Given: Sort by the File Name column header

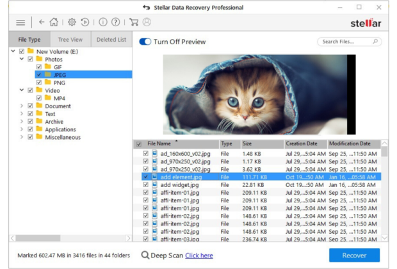Looking at the screenshot, I should (177, 143).
